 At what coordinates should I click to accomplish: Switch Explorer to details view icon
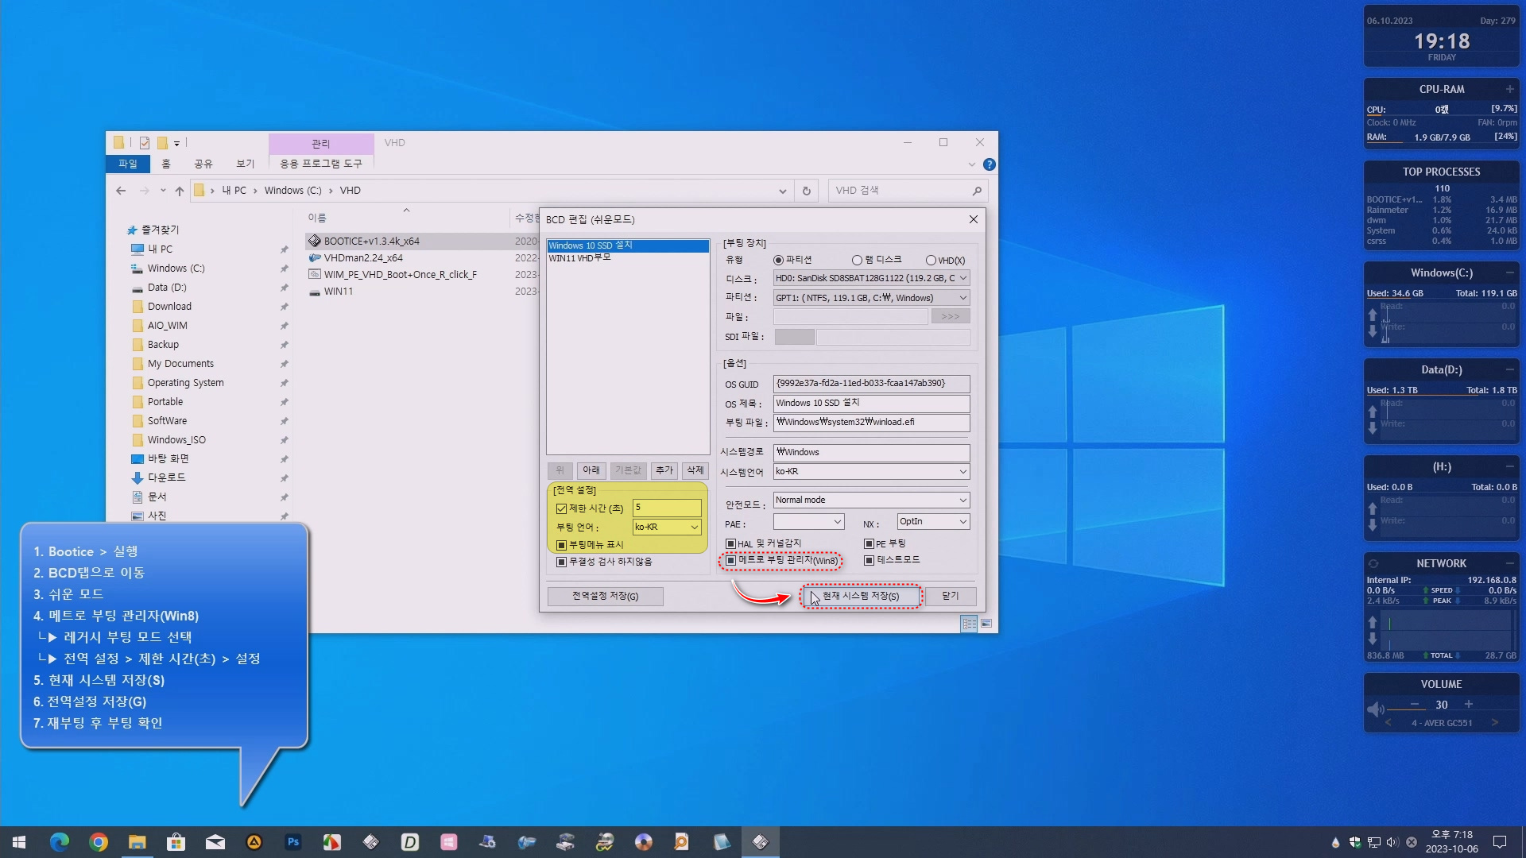click(x=969, y=624)
